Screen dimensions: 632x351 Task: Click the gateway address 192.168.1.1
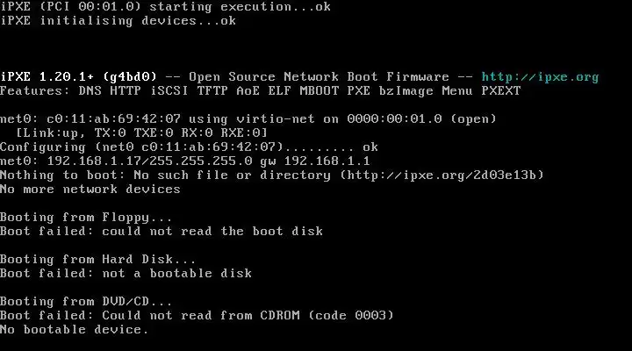[327, 161]
